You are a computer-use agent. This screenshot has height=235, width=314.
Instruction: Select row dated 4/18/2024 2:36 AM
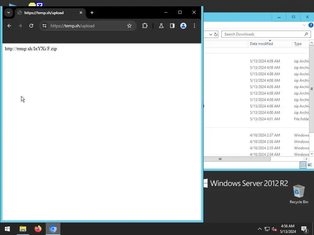(256, 141)
